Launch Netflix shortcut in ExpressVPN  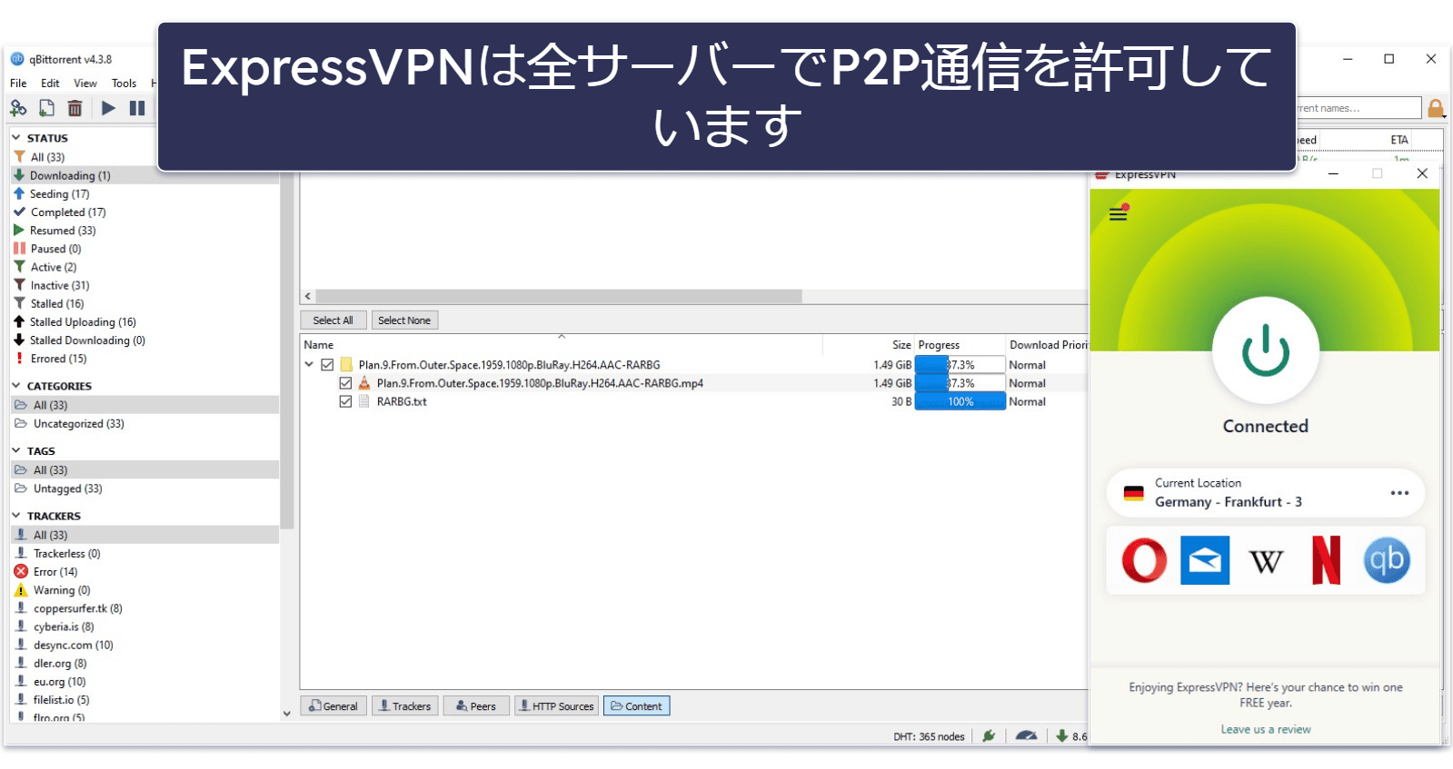pyautogui.click(x=1326, y=560)
